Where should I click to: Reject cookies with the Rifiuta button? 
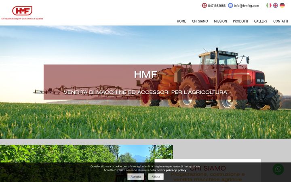coord(156,177)
